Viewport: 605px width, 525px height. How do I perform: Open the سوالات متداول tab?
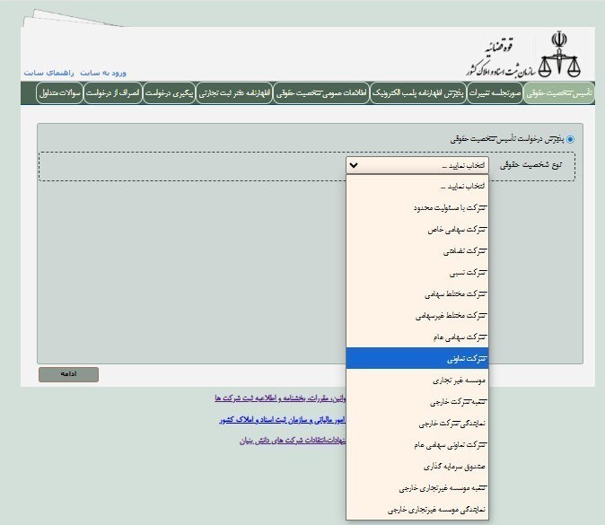(x=59, y=92)
